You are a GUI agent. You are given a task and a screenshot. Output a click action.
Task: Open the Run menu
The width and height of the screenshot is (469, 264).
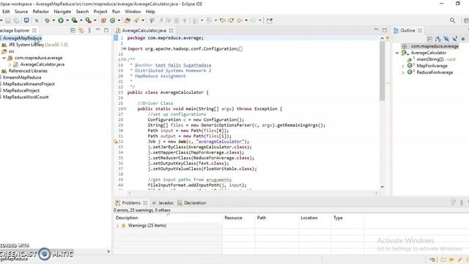pyautogui.click(x=116, y=12)
